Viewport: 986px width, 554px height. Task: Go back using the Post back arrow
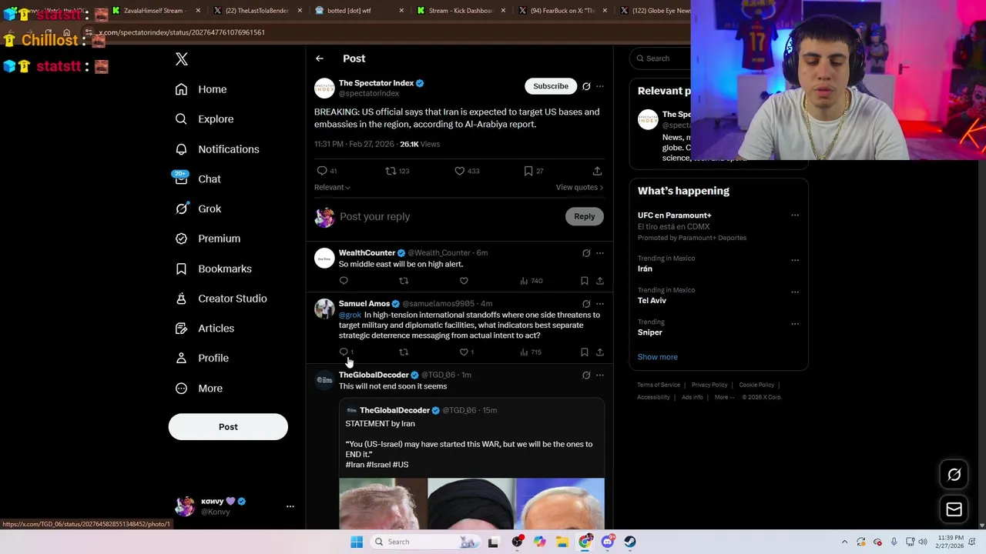tap(319, 58)
